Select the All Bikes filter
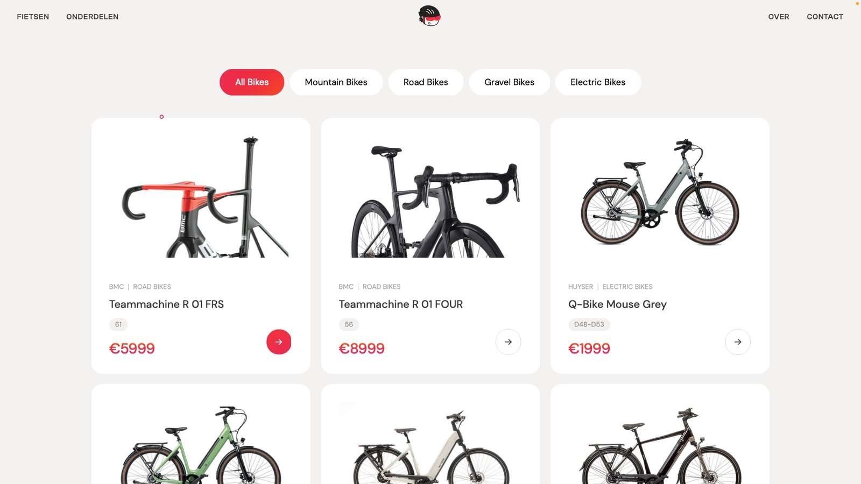 [252, 82]
